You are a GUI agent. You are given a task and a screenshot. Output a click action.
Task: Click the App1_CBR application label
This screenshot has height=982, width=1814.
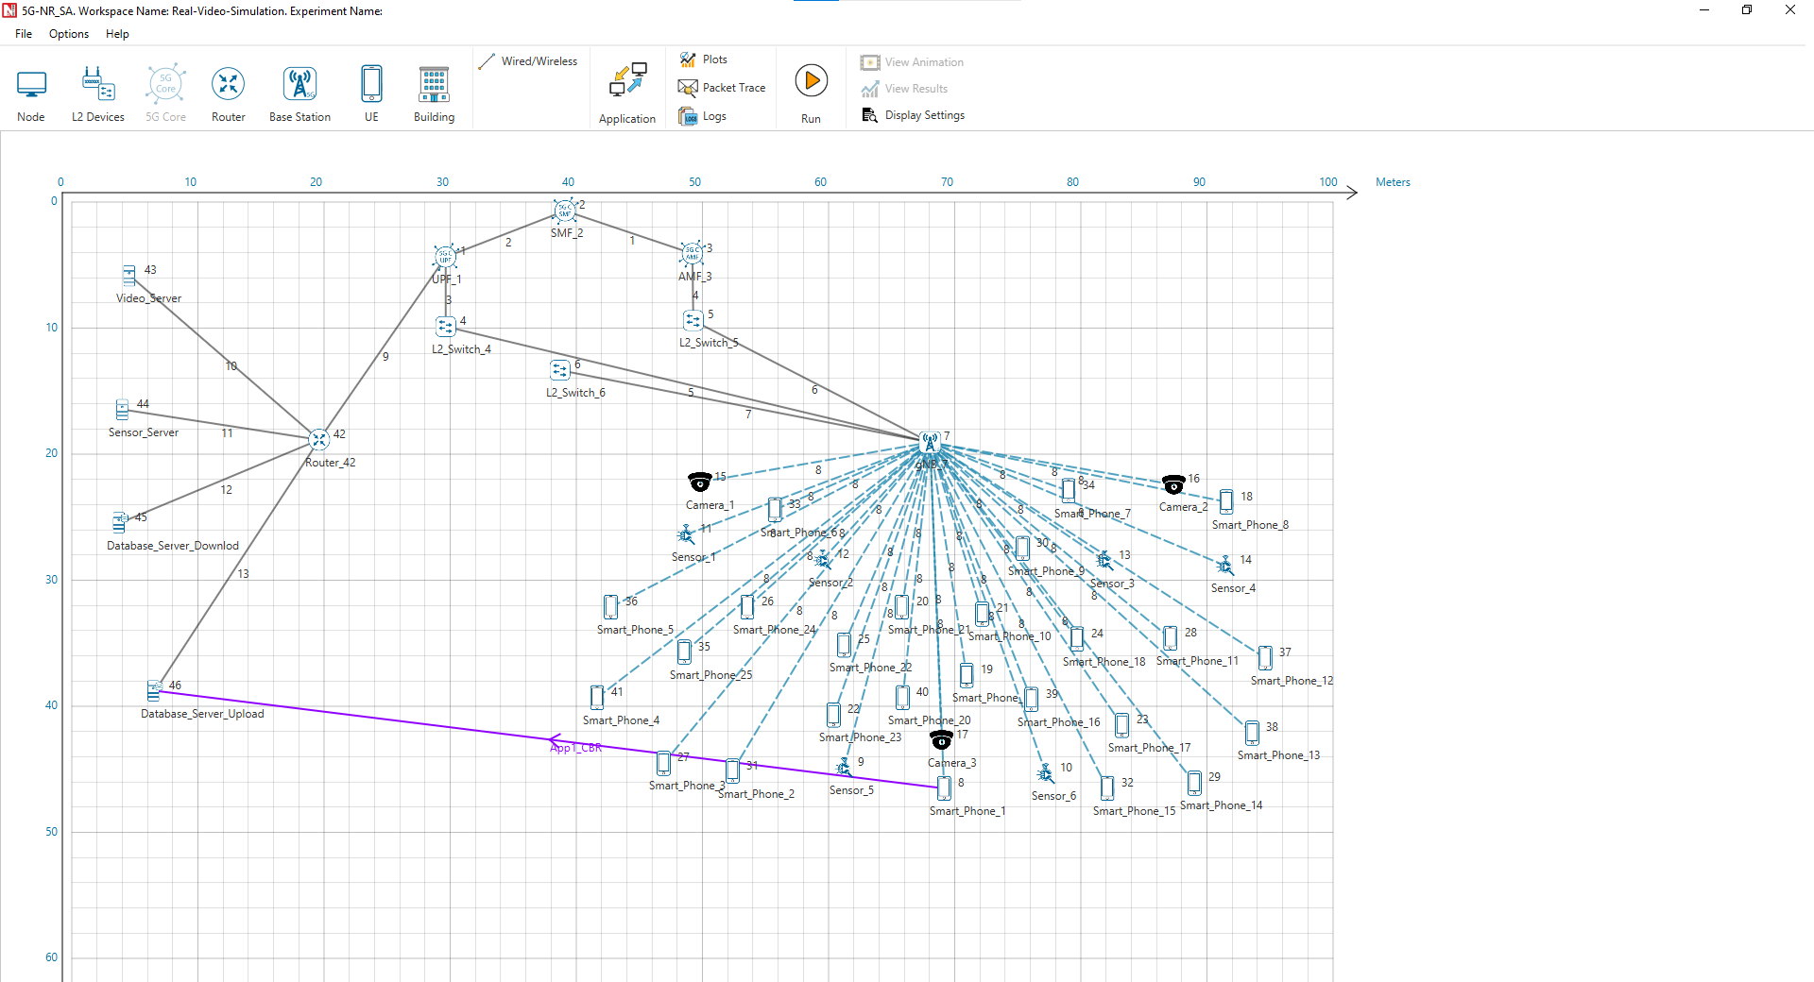coord(576,748)
